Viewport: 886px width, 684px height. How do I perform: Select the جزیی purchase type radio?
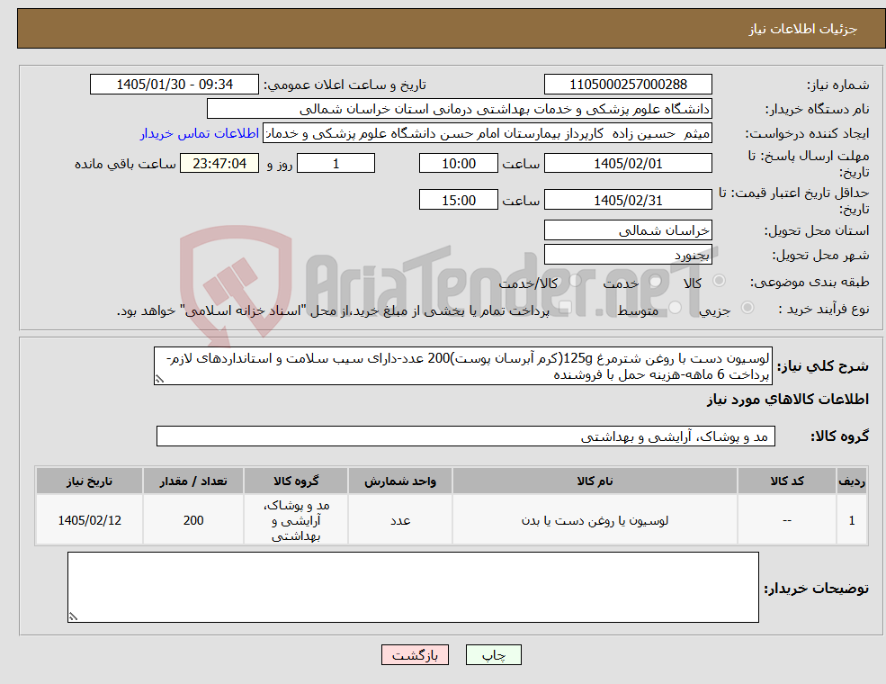point(747,308)
